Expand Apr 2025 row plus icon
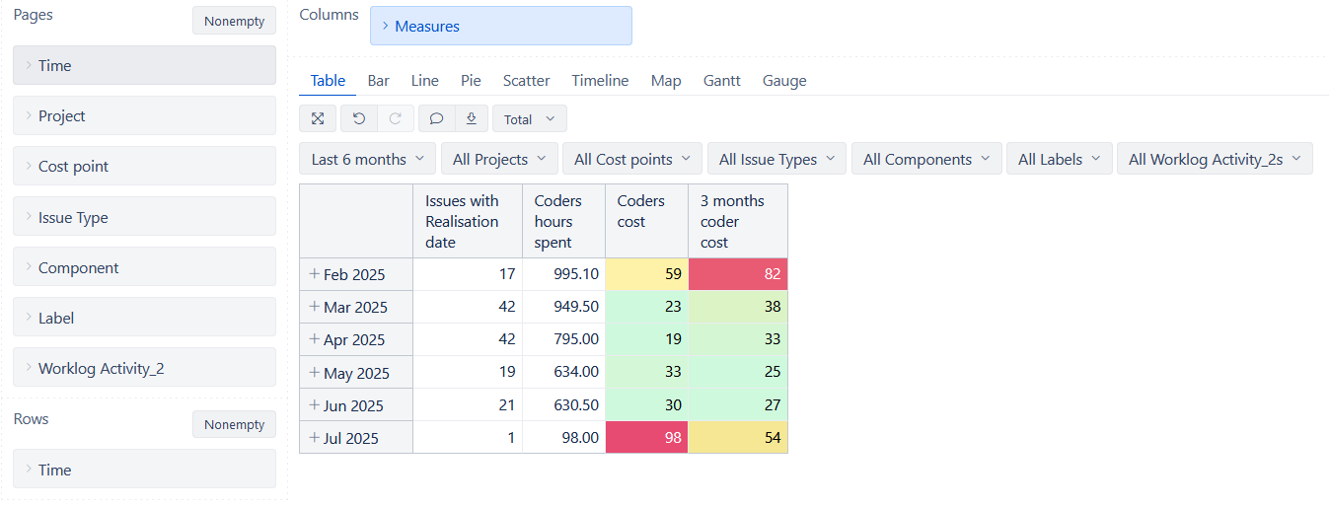The width and height of the screenshot is (1329, 507). click(x=315, y=338)
